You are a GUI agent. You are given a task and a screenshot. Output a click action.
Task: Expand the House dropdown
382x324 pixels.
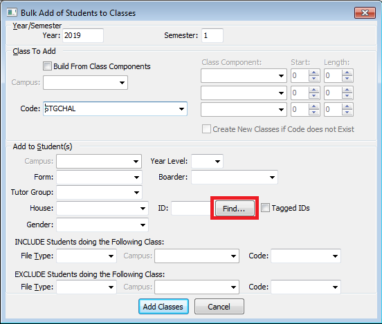coord(143,209)
